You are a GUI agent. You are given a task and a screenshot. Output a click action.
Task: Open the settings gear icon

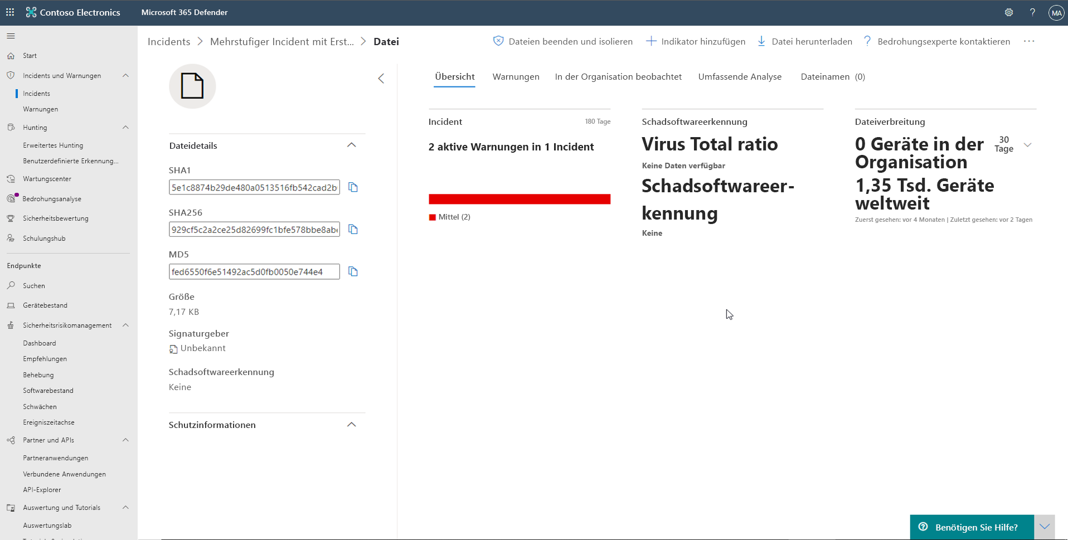(1009, 12)
